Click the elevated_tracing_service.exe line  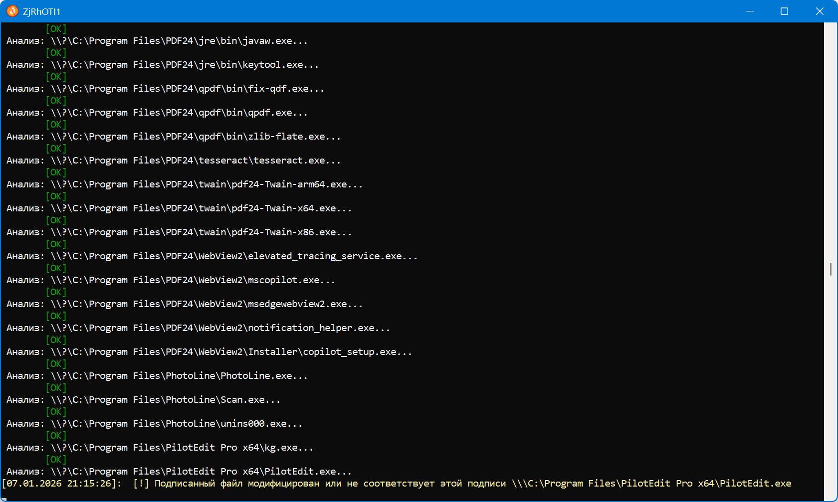click(x=212, y=256)
